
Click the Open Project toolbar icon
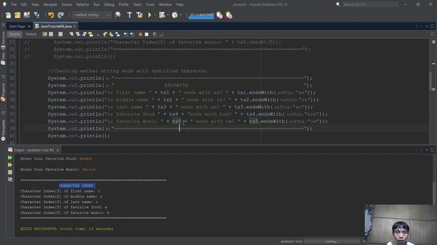27,15
